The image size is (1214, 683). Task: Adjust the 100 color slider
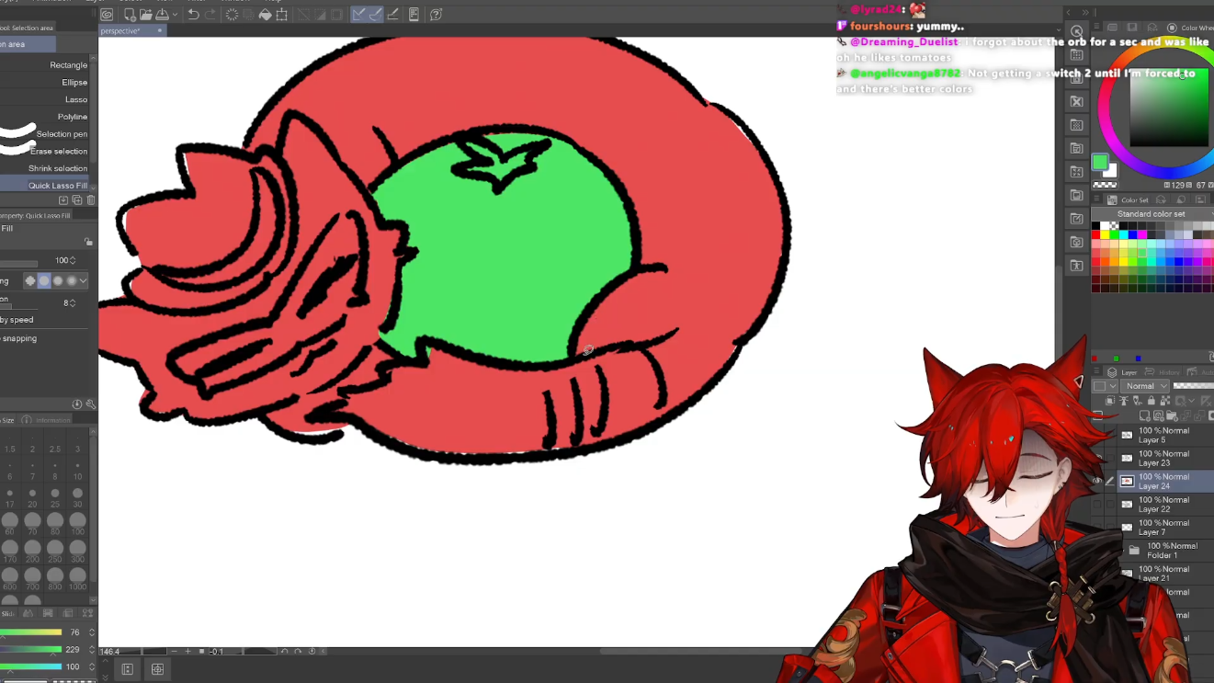coord(31,666)
